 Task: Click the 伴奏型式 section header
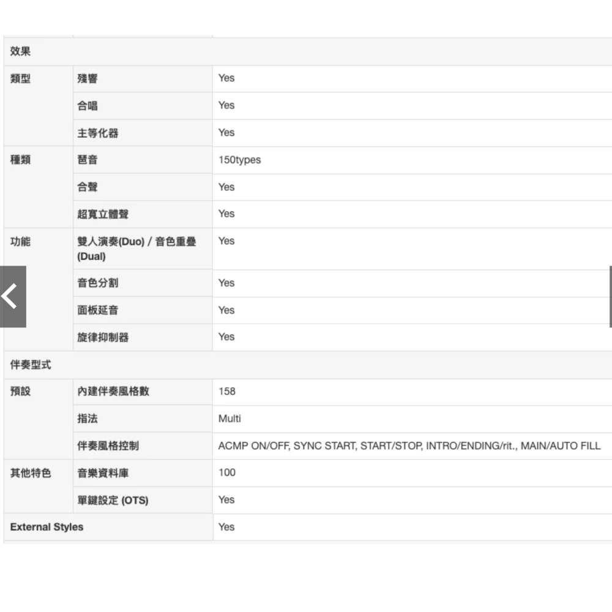31,365
